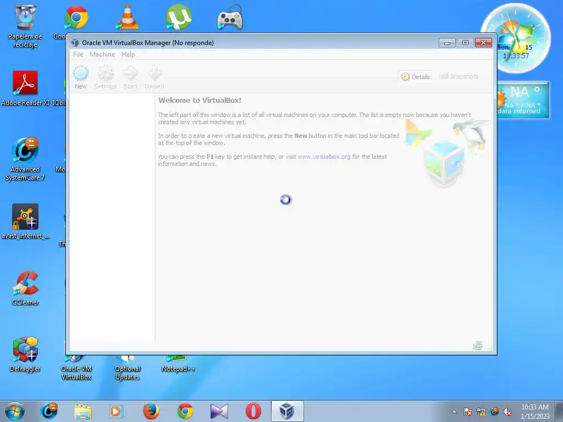Switch to the Snapshots view button
The height and width of the screenshot is (422, 563).
point(459,76)
